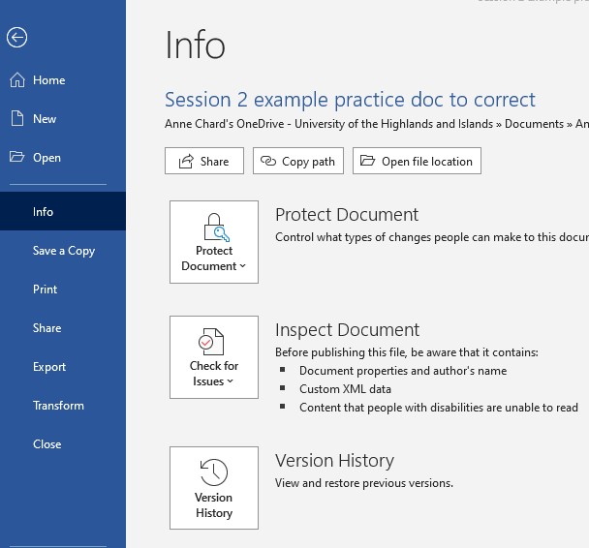Click the chain link icon on Copy path
The height and width of the screenshot is (548, 589).
[268, 161]
